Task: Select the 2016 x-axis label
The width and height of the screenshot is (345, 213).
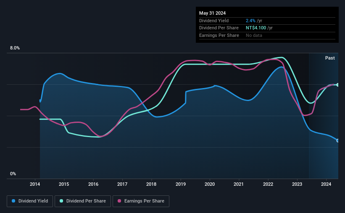Action: [x=93, y=184]
